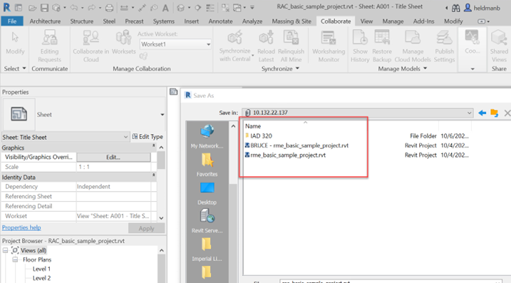511x283 pixels.
Task: Open the Sheet type selector dropdown
Action: pos(162,115)
